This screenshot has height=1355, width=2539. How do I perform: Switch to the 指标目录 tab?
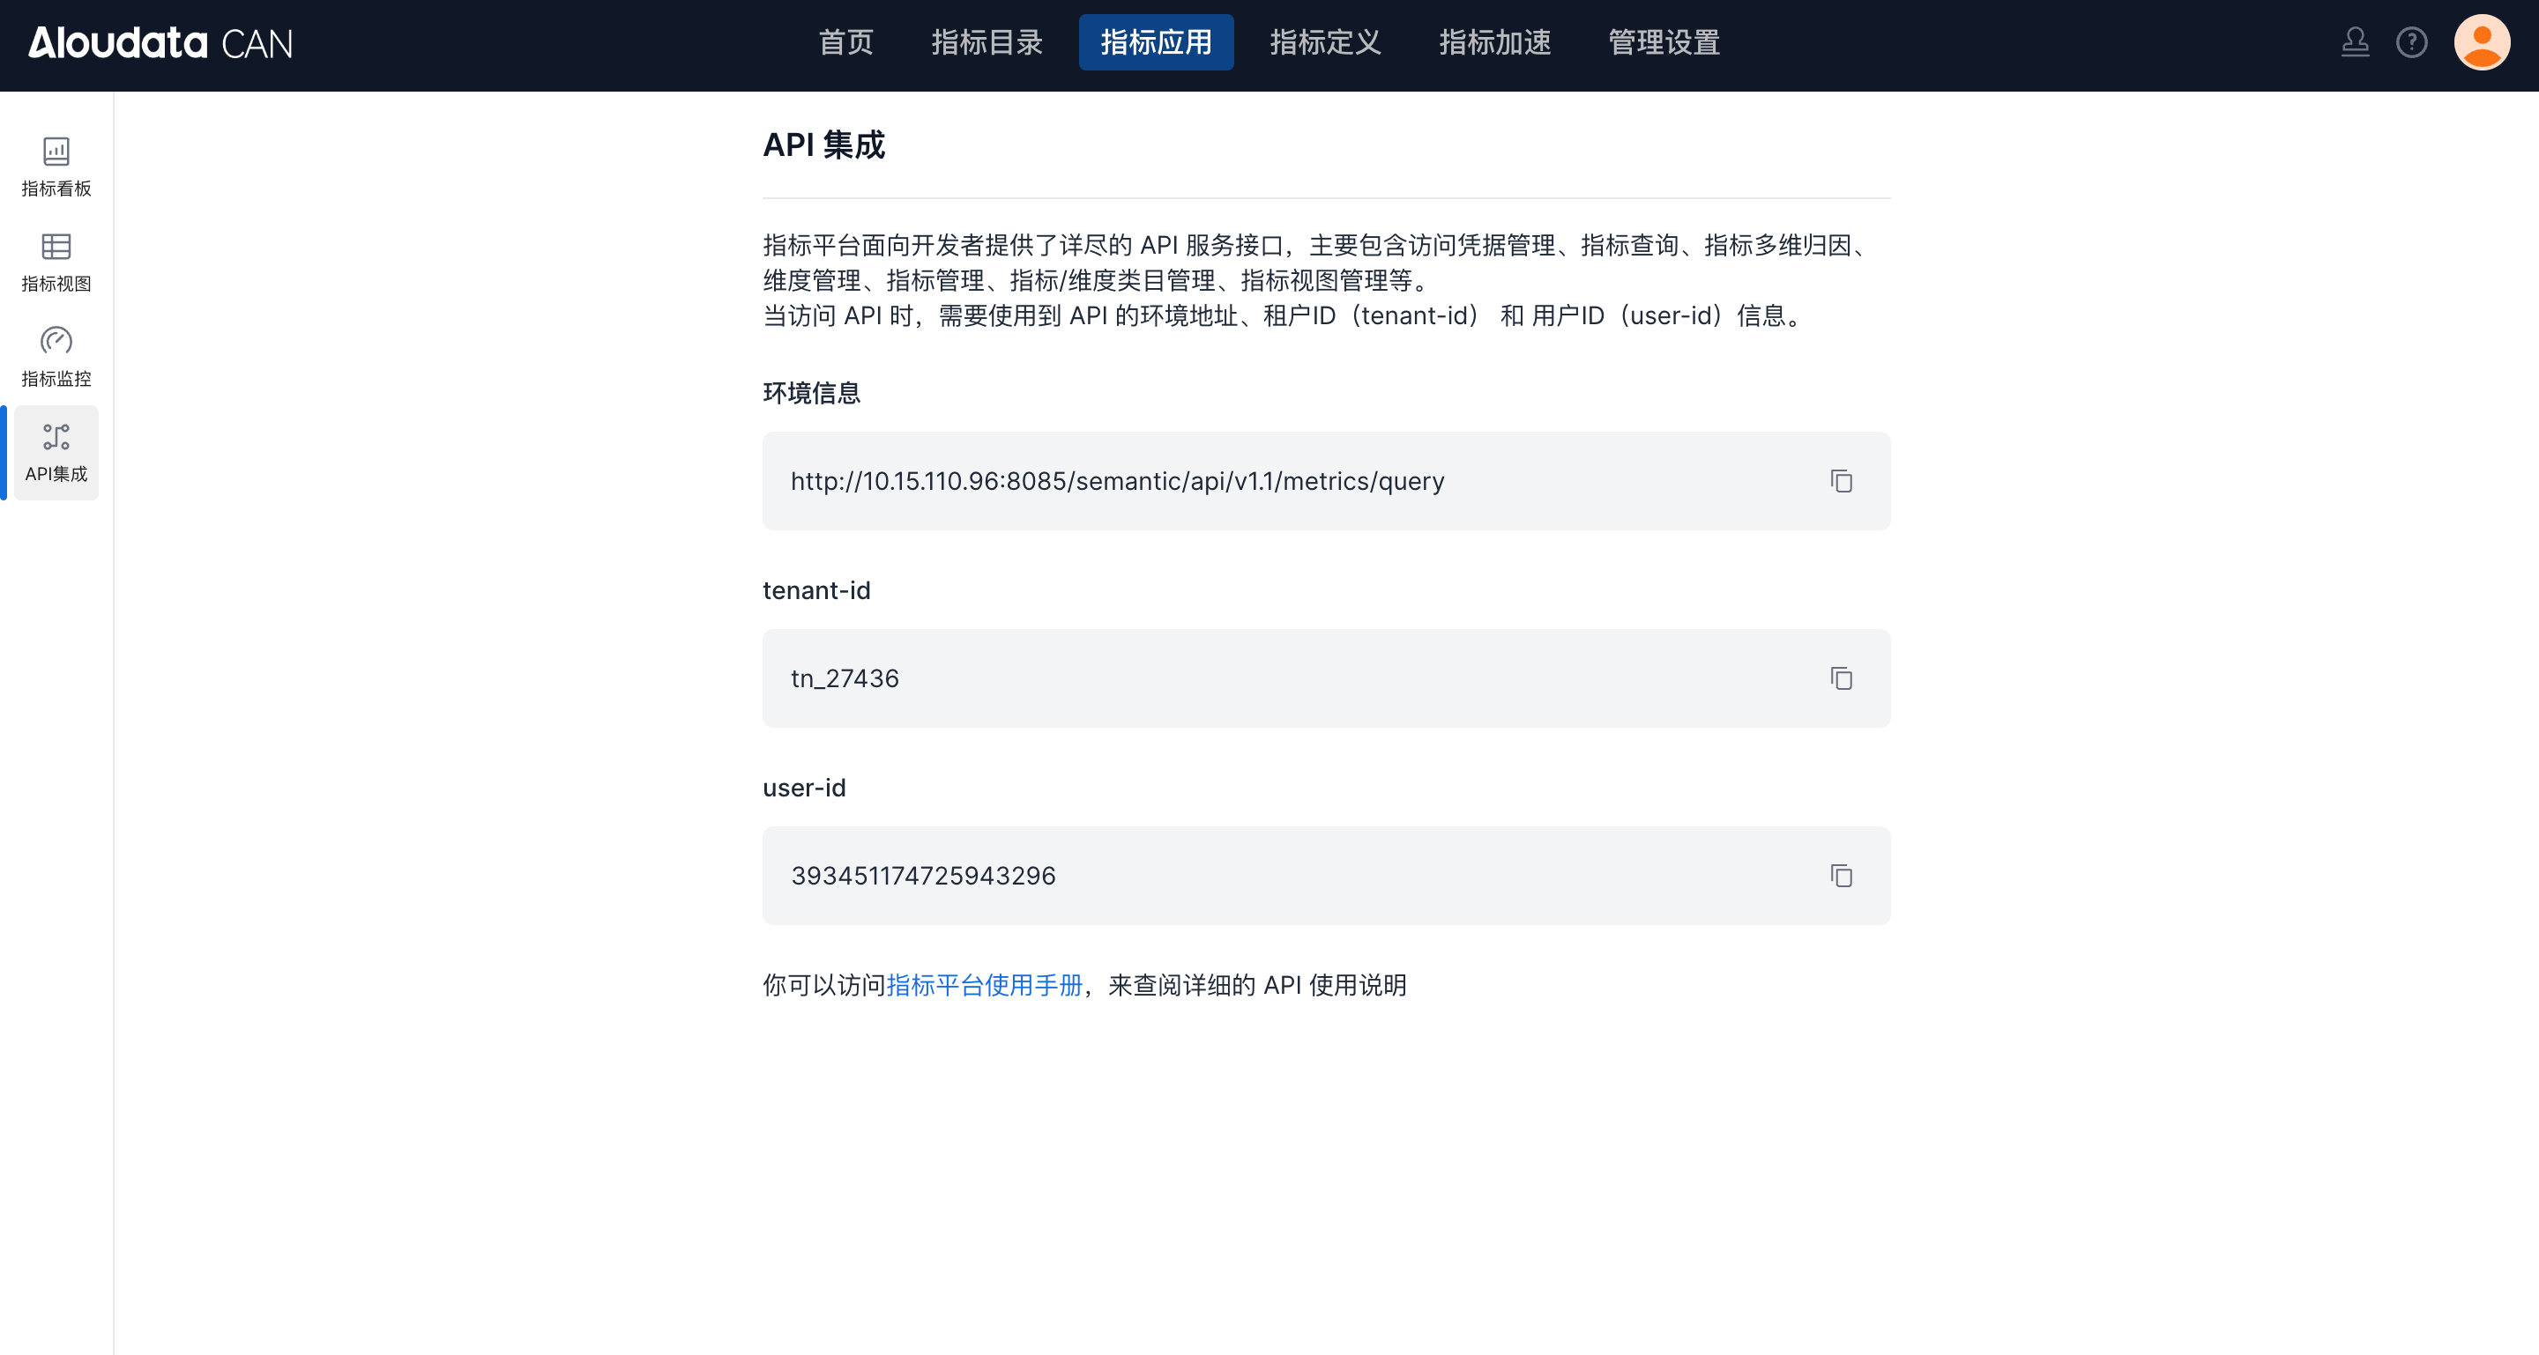[987, 42]
